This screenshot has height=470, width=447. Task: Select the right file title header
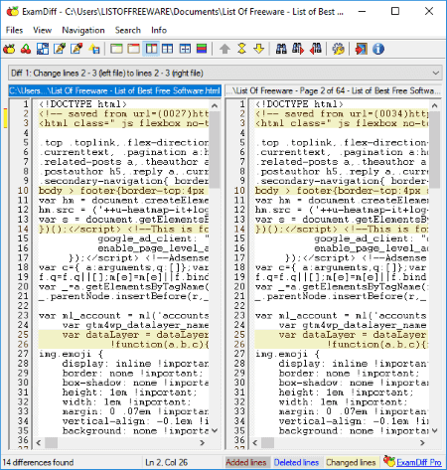tap(333, 90)
